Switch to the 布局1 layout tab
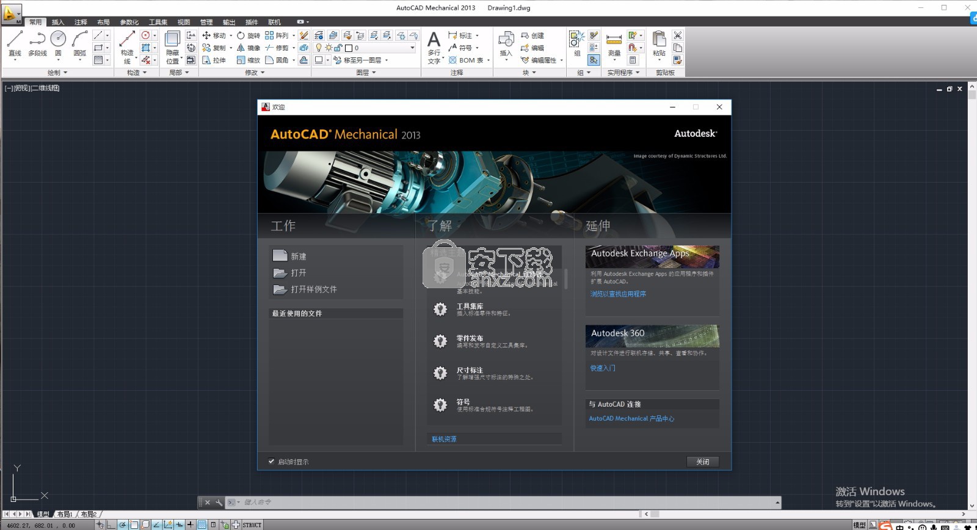Image resolution: width=977 pixels, height=530 pixels. point(65,514)
